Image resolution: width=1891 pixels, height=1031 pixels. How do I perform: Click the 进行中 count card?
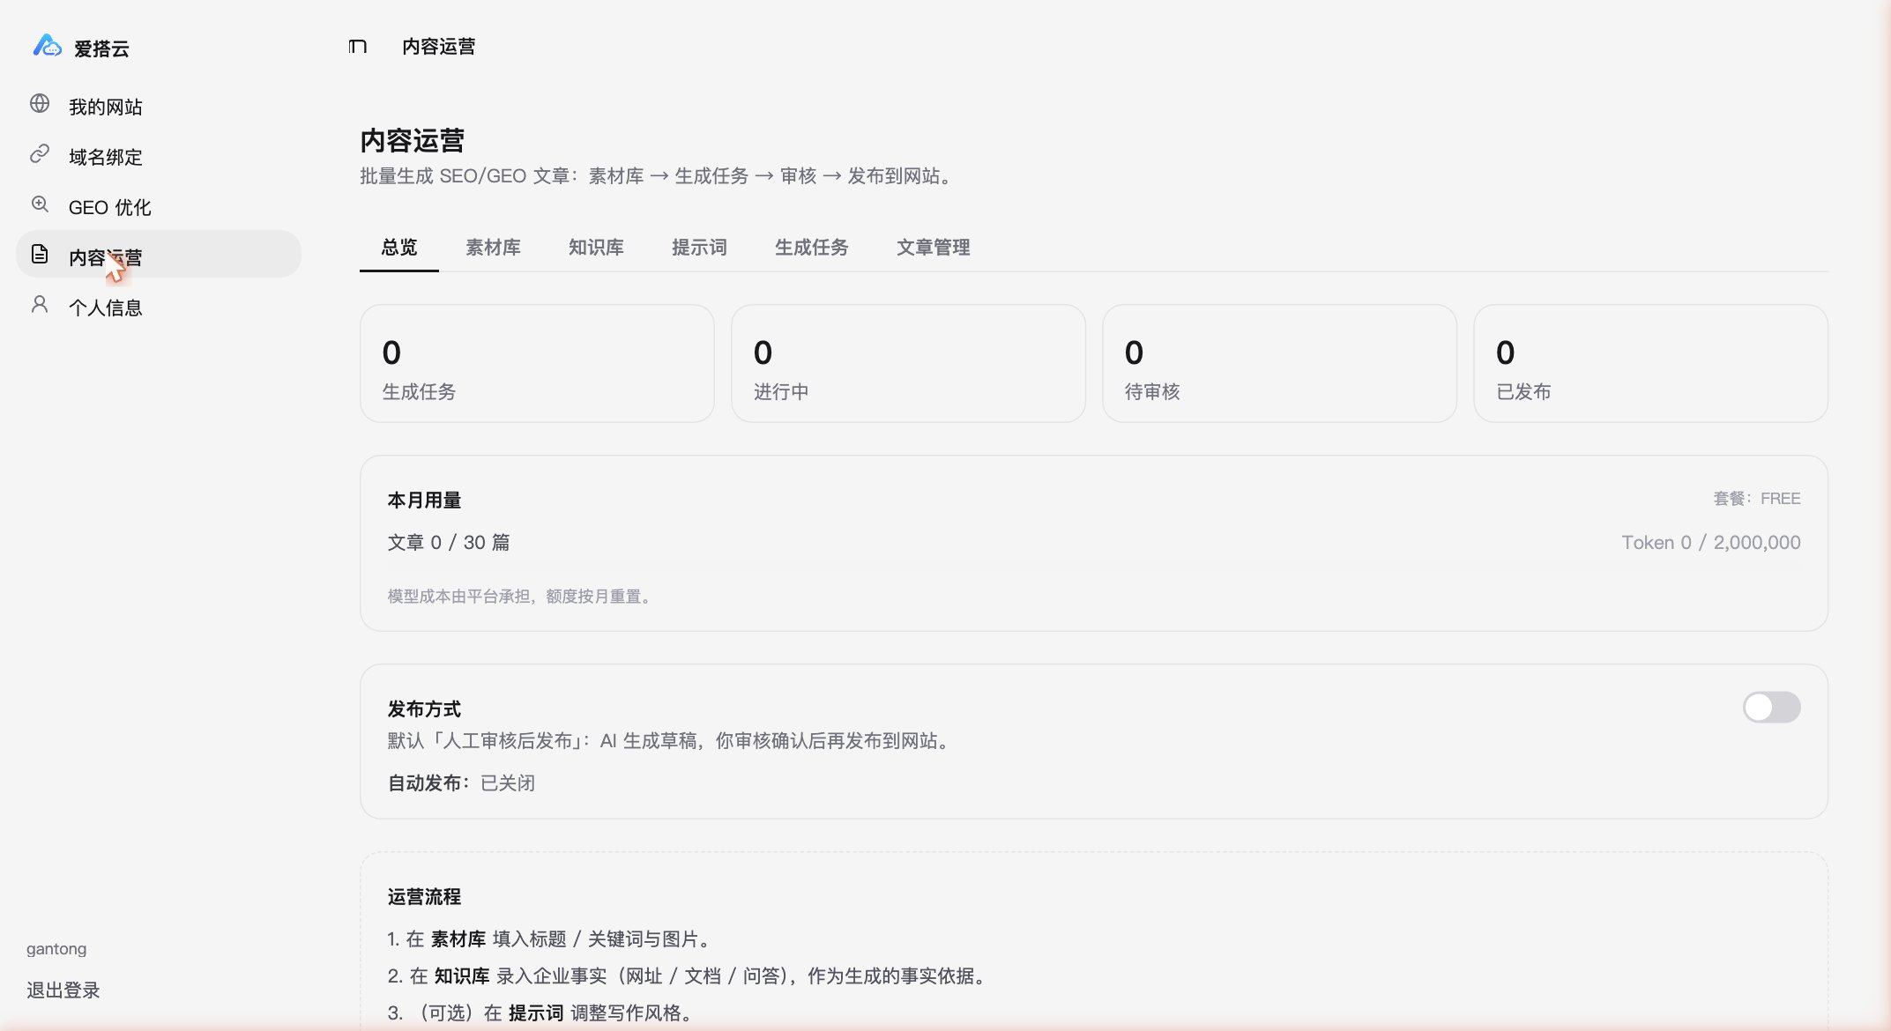(x=908, y=363)
